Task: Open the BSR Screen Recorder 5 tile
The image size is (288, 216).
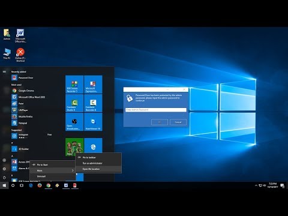Action: pos(74,84)
